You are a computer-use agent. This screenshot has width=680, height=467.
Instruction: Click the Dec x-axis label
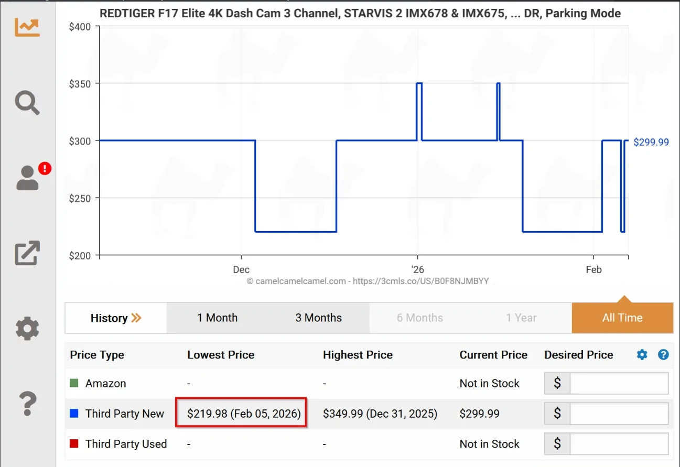point(241,270)
